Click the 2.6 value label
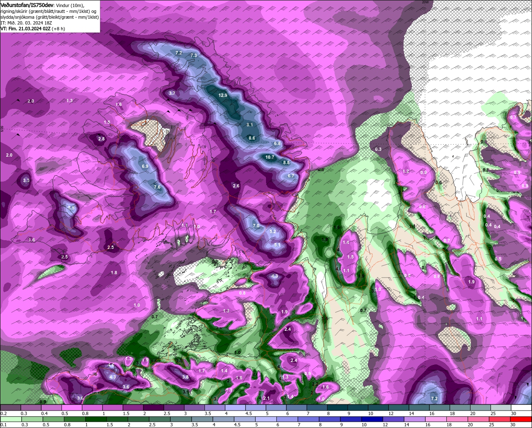Viewport: 532px width, 428px height. pyautogui.click(x=236, y=186)
